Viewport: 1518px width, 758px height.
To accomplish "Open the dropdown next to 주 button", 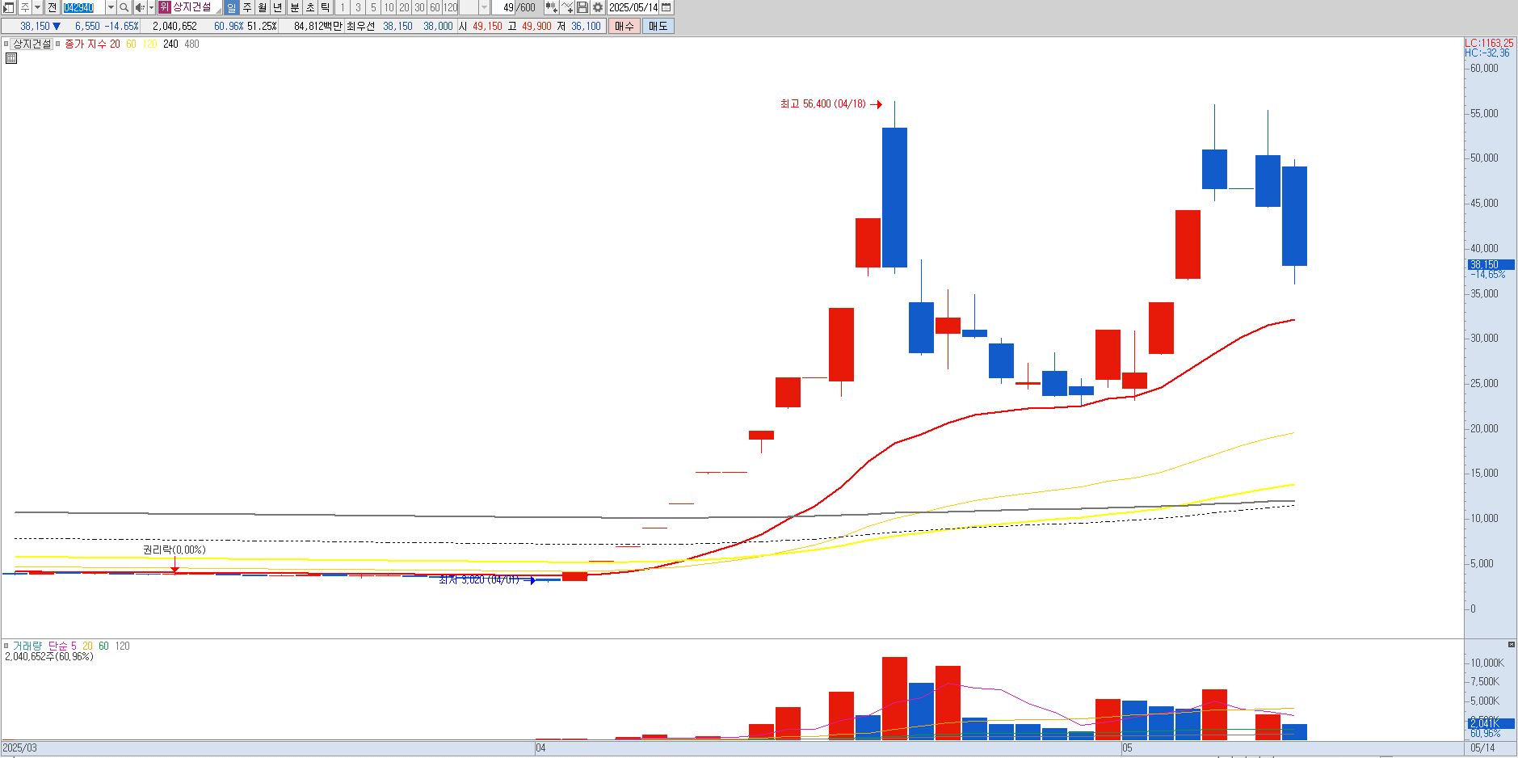I will coord(37,7).
